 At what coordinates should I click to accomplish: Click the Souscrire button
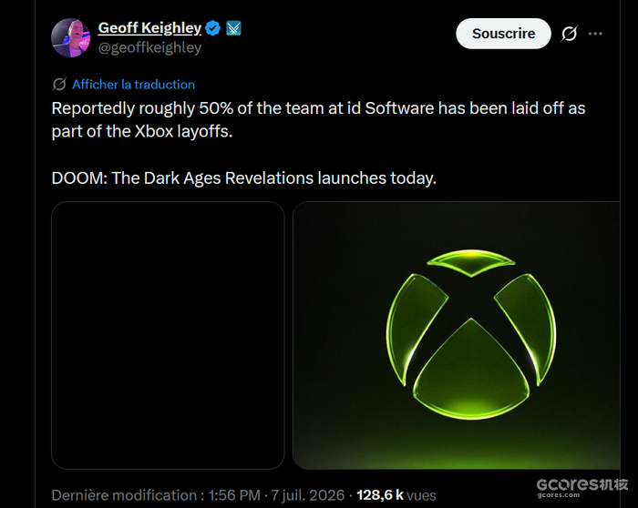coord(503,34)
